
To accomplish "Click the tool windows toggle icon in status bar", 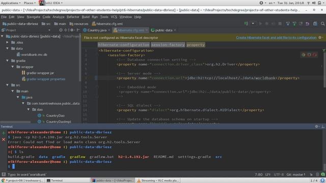I will pyautogui.click(x=4, y=174).
